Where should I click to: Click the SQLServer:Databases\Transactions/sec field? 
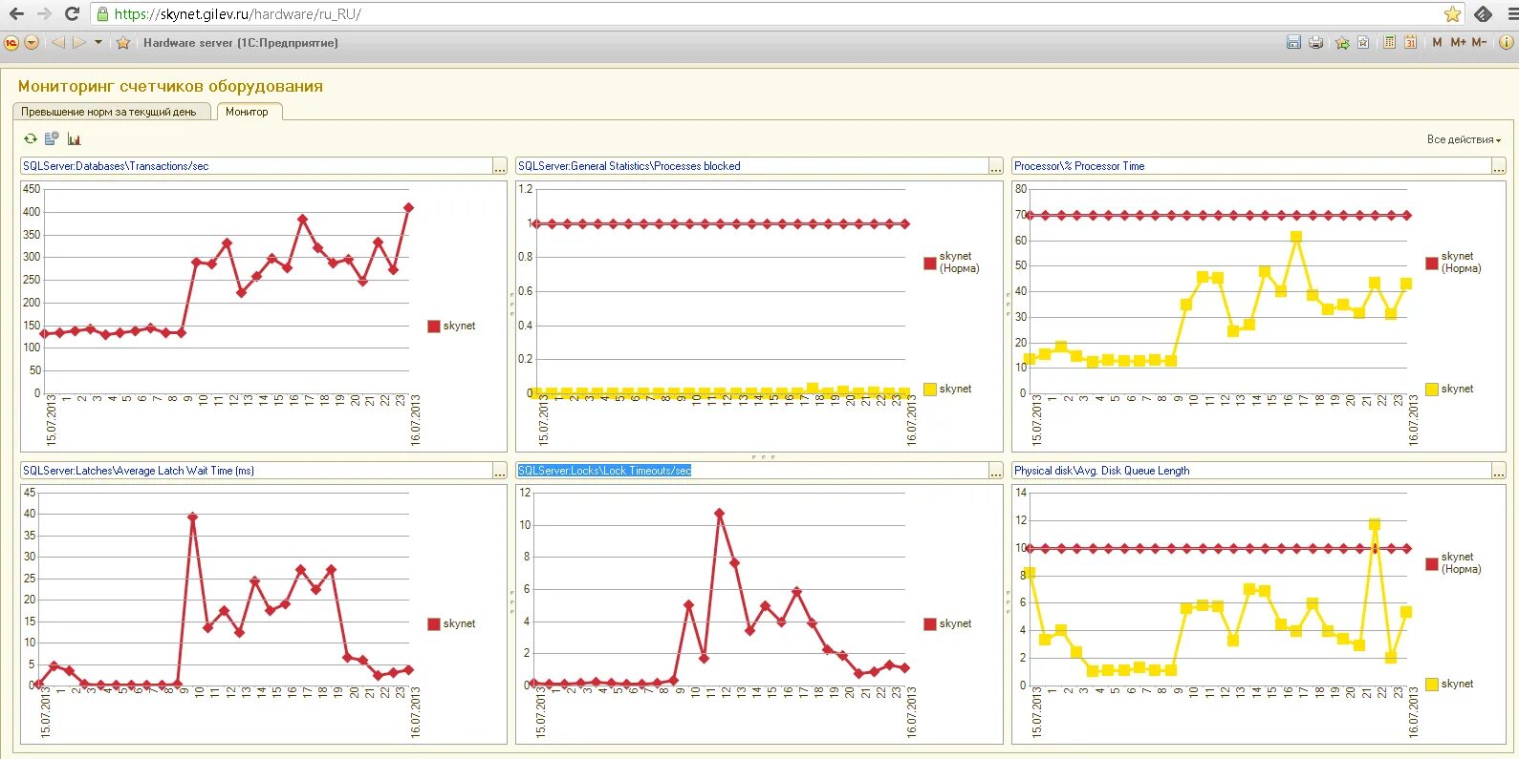pos(256,166)
